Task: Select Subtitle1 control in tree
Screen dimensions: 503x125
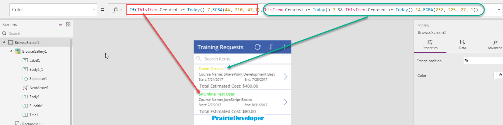Action: 37,106
